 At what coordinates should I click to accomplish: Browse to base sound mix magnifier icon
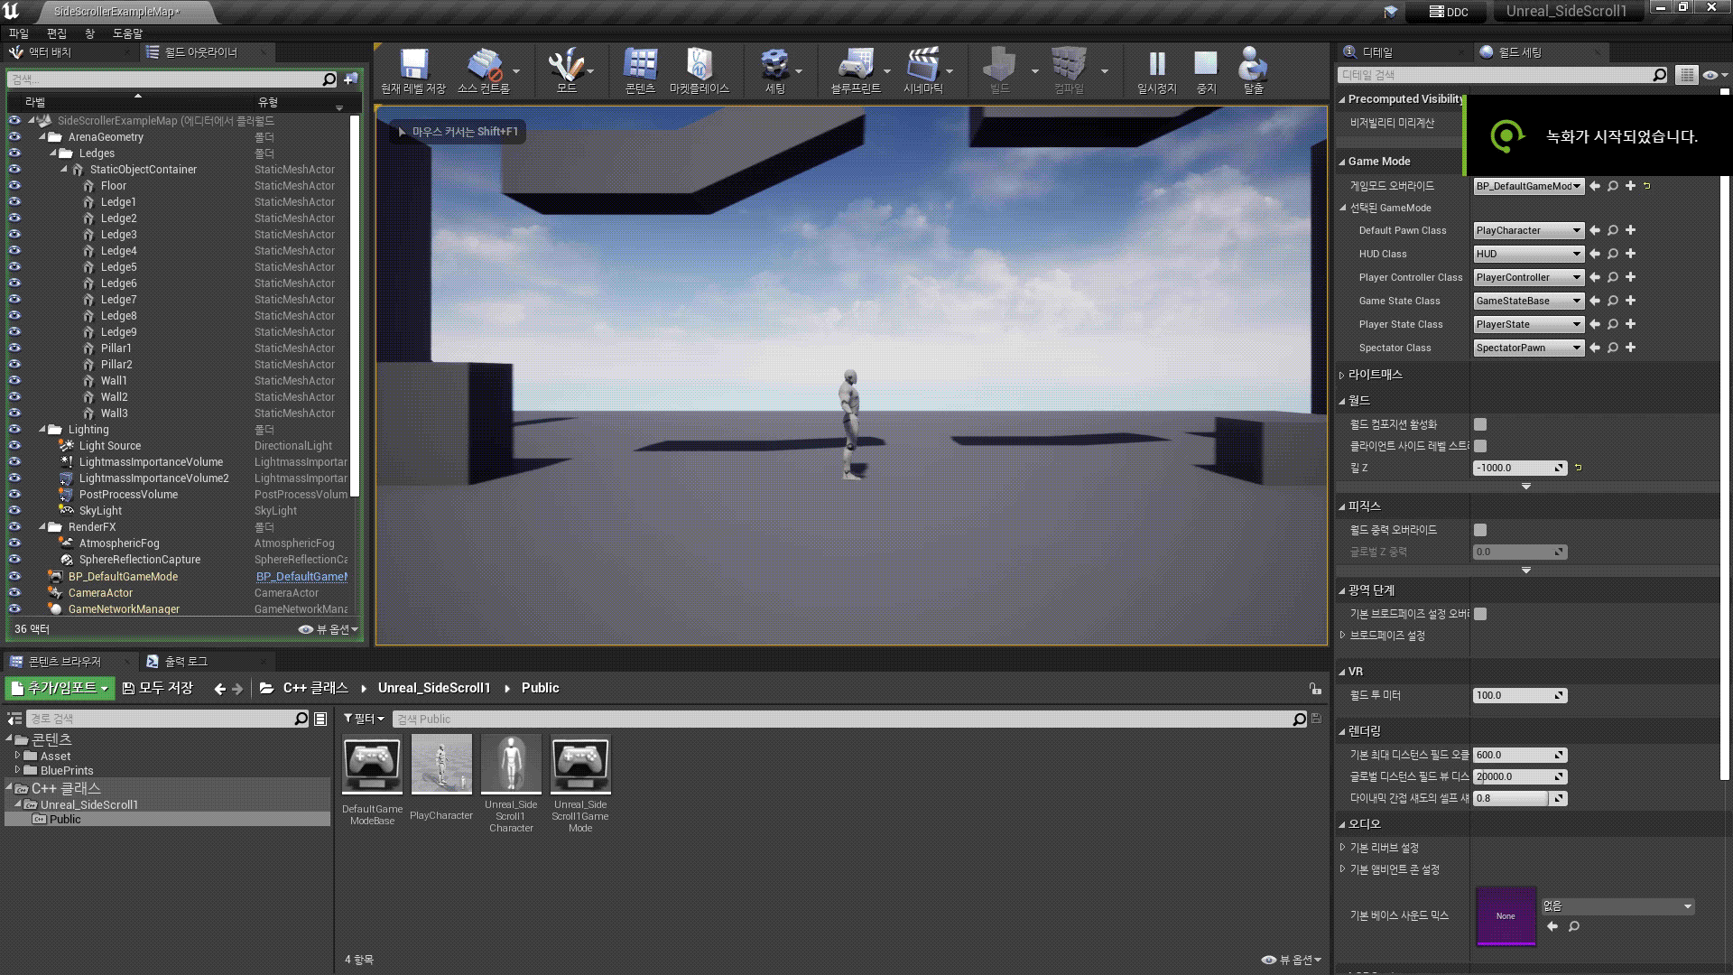[x=1574, y=926]
